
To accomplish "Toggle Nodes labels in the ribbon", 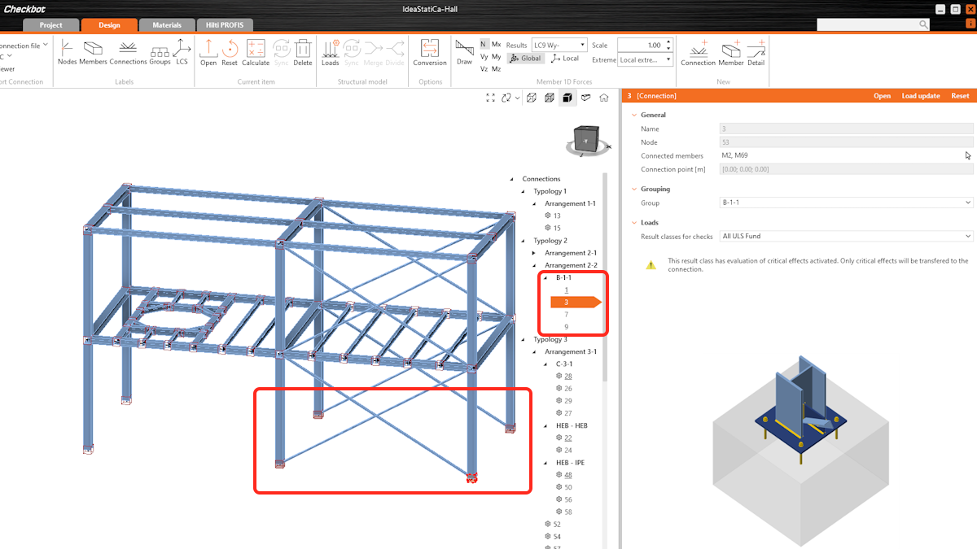I will tap(67, 51).
